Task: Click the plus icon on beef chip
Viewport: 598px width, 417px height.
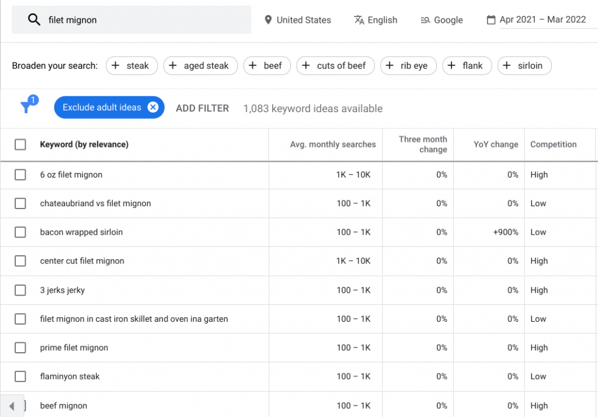Action: pos(252,65)
